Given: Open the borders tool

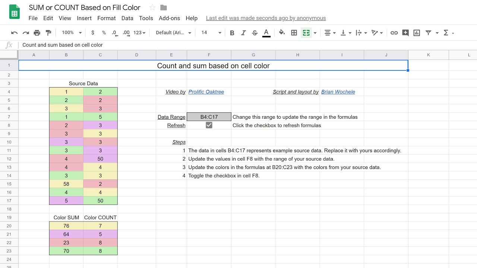Looking at the screenshot, I should point(294,33).
